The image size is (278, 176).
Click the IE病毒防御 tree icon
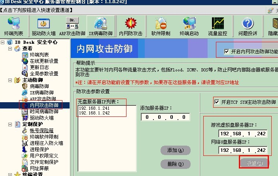tap(25, 92)
